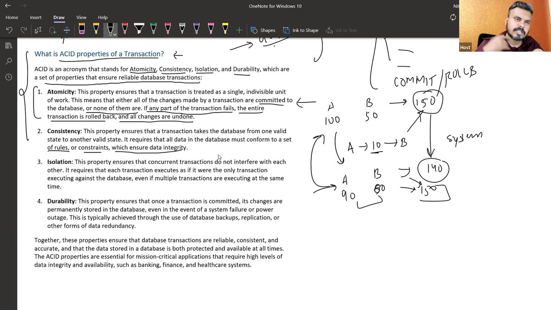Click the 'OneNote for Windows 10' window title
This screenshot has width=551, height=310.
click(x=275, y=6)
